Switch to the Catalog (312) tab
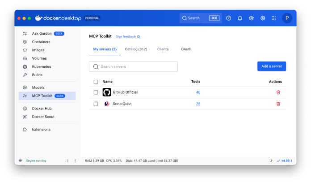Screen dimensions: 311x184 click(x=136, y=49)
